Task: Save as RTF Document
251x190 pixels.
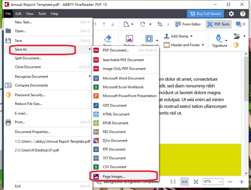Action: [125, 149]
